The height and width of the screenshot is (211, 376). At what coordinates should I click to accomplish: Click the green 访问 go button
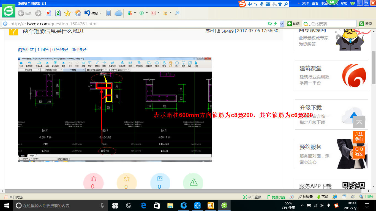pyautogui.click(x=293, y=24)
